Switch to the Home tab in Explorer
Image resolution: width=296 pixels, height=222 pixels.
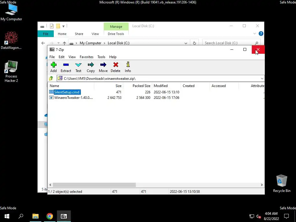click(x=62, y=34)
